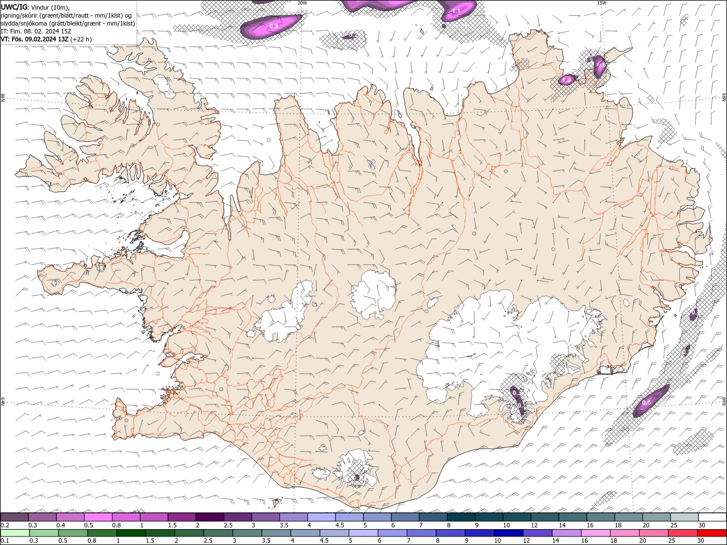The image size is (727, 545).
Task: Click the "1.1" precipitation value label
Action: [x=456, y=11]
